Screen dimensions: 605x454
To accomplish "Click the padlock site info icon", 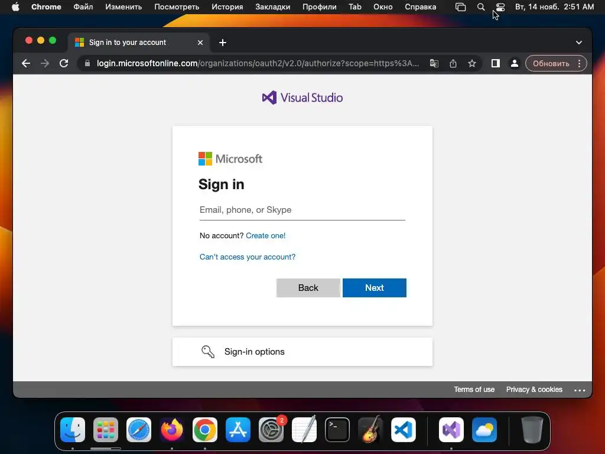I will [x=87, y=63].
